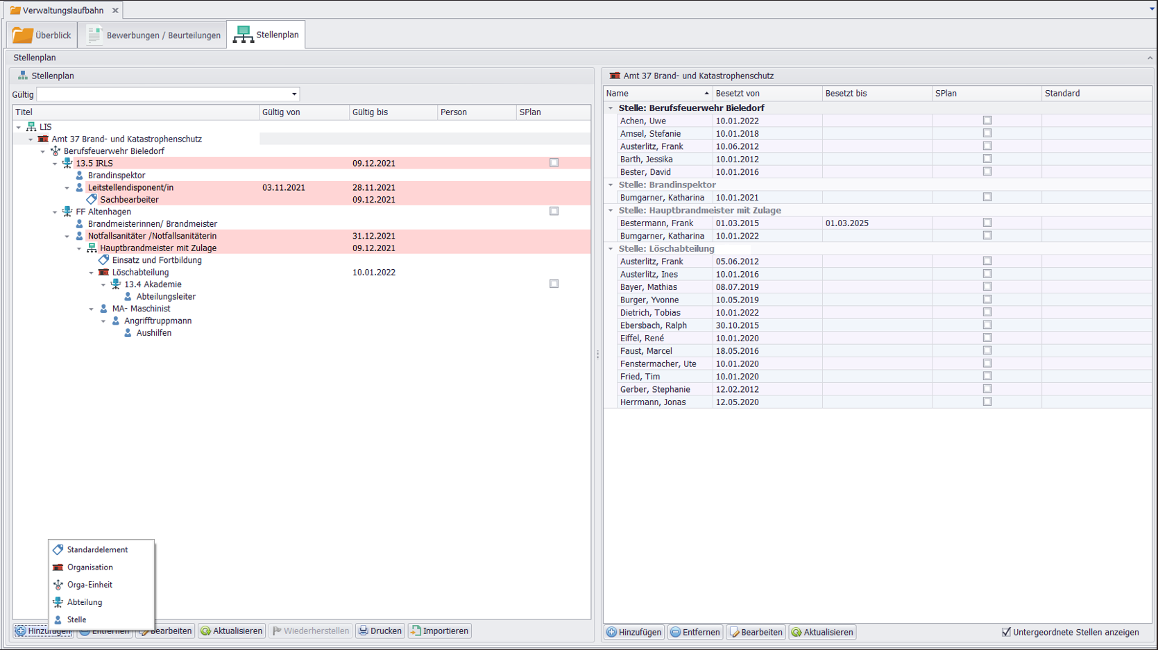
Task: Click the Importieren icon in left toolbar
Action: pyautogui.click(x=416, y=631)
